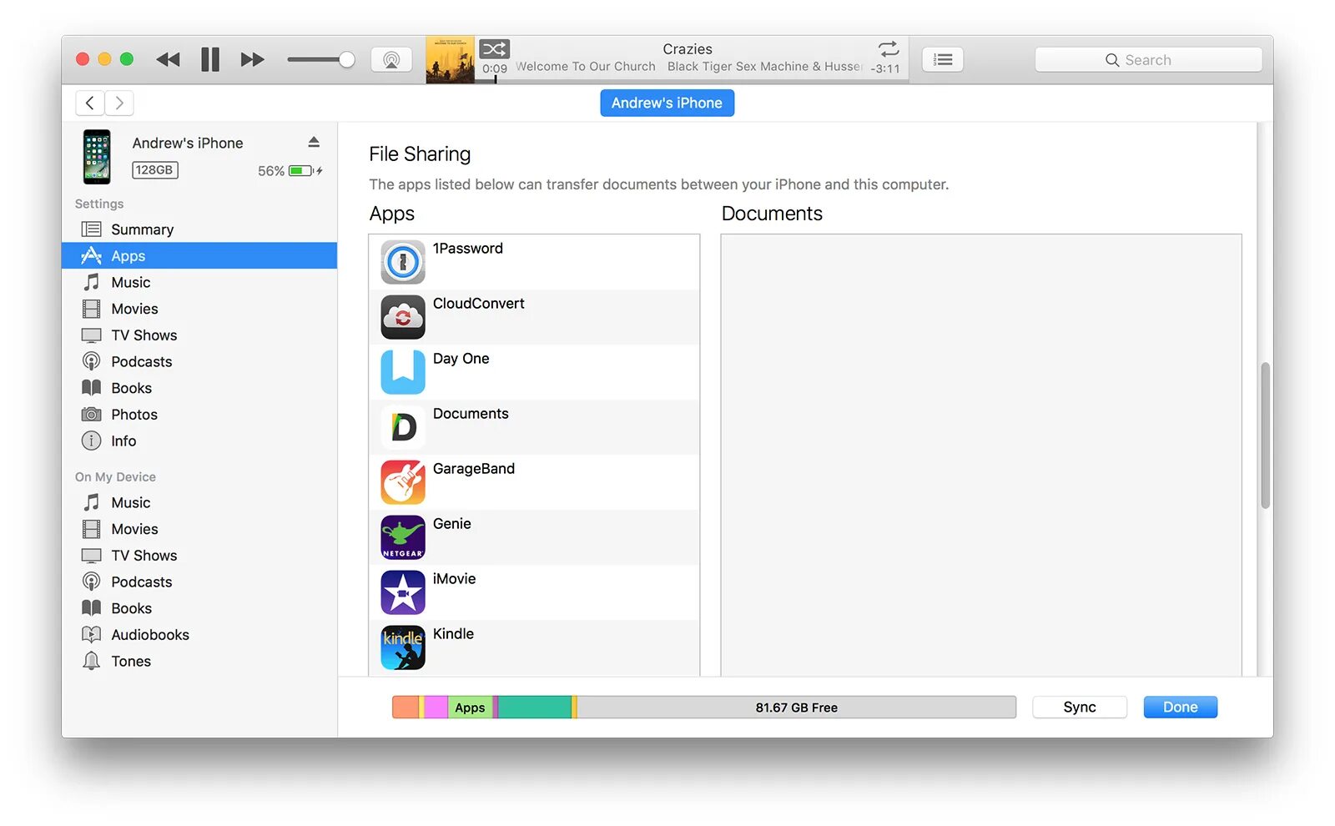Click the Sync button
Image resolution: width=1335 pixels, height=826 pixels.
[1080, 708]
